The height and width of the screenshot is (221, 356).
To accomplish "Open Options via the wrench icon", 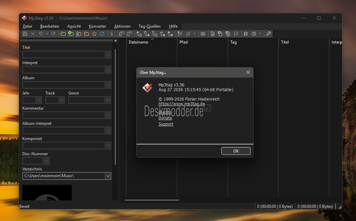I will (268, 34).
